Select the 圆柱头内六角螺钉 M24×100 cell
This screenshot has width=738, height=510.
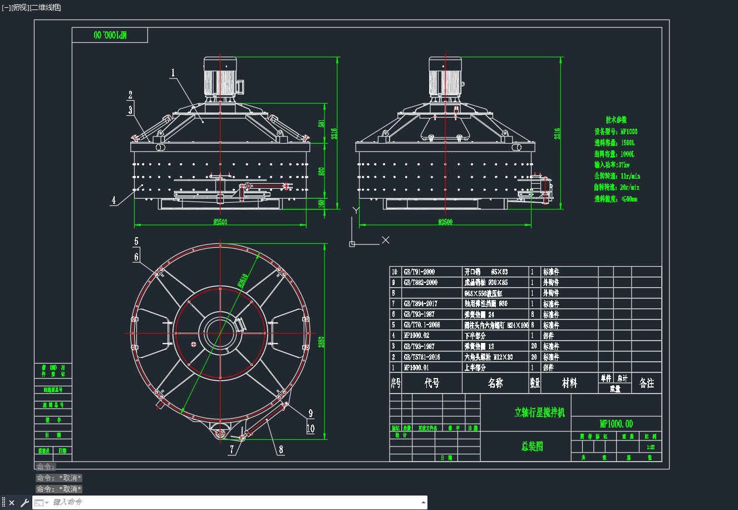click(x=496, y=325)
